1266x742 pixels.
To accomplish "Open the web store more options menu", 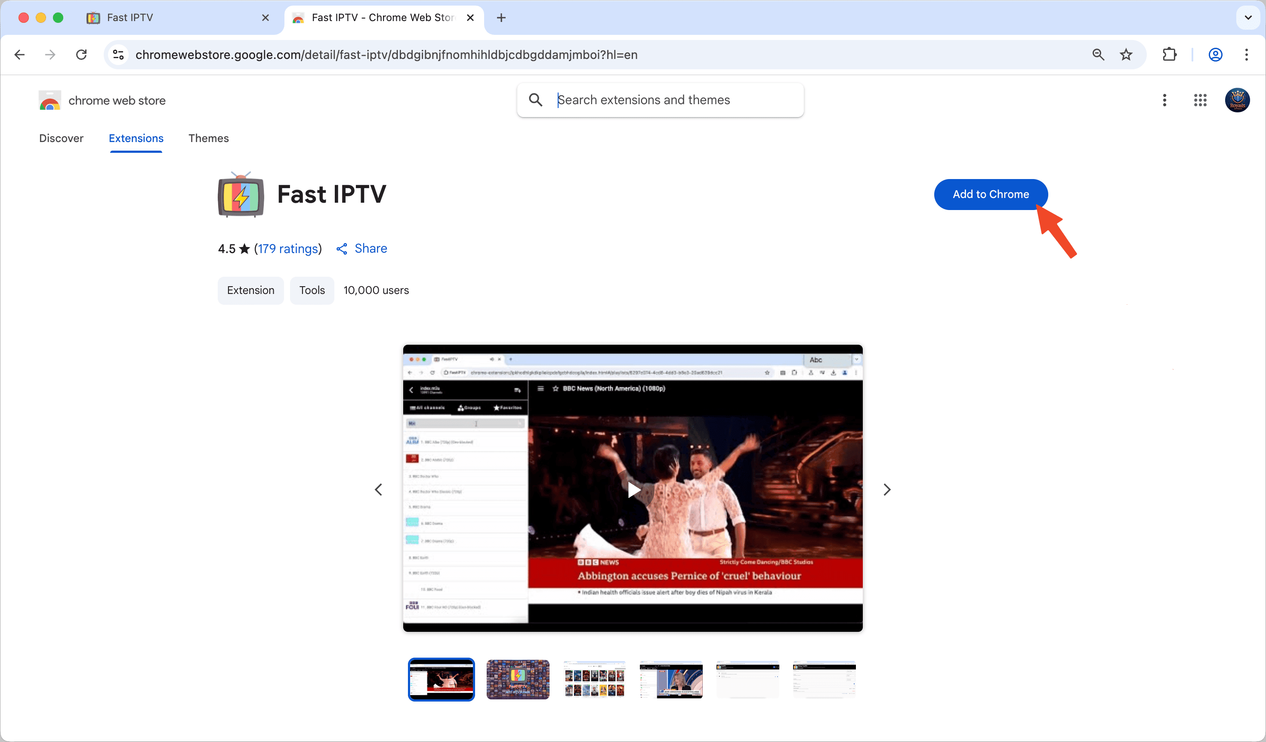I will click(1164, 100).
